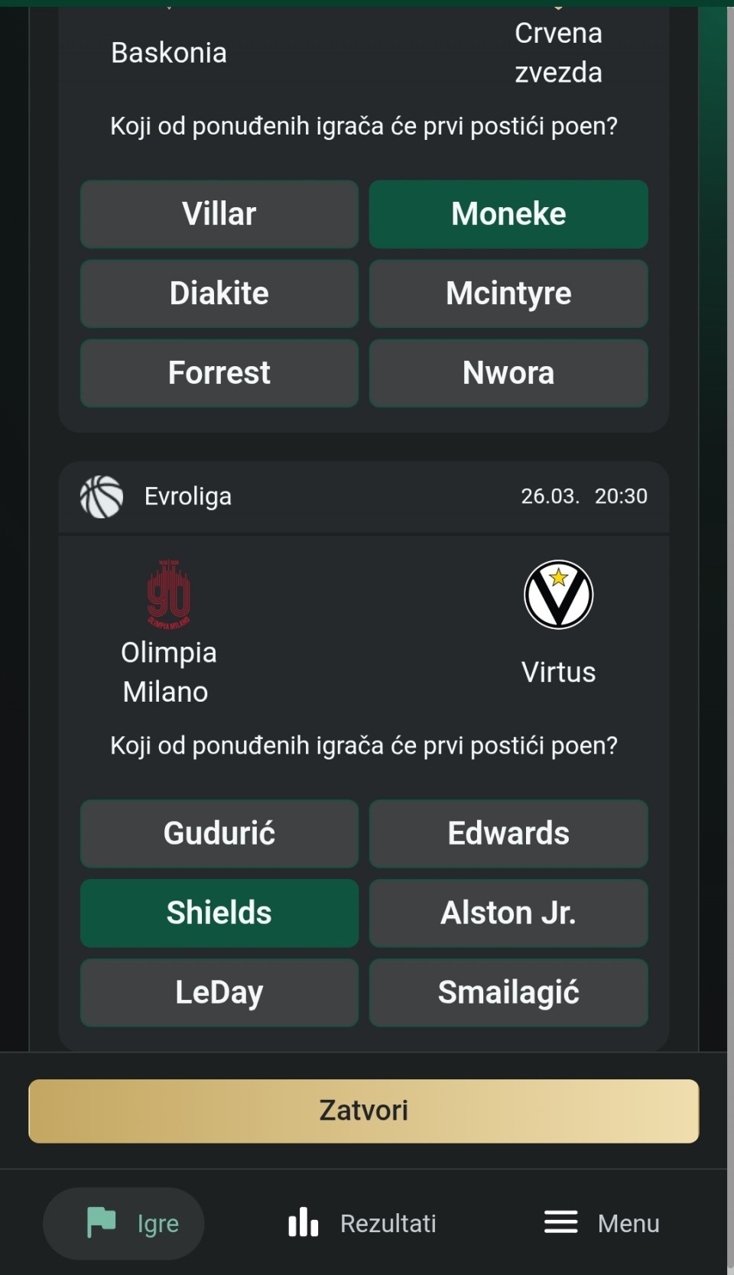Choose the Forrest option
The height and width of the screenshot is (1275, 734).
[219, 373]
